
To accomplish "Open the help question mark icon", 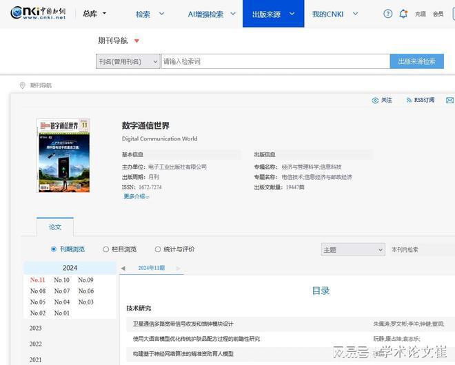I will tap(387, 14).
